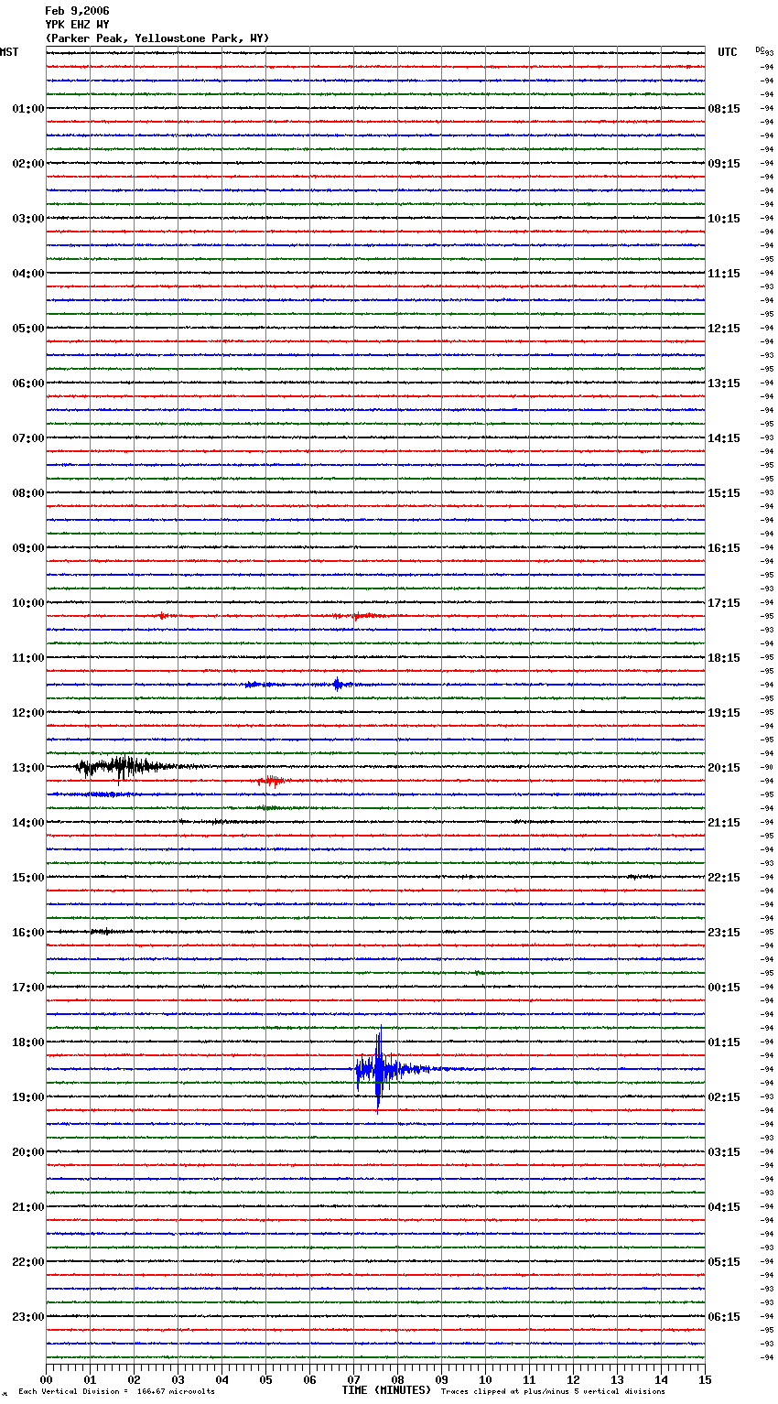The width and height of the screenshot is (778, 1404).
Task: Click the "15:00" MST hour label
Action: tap(28, 878)
